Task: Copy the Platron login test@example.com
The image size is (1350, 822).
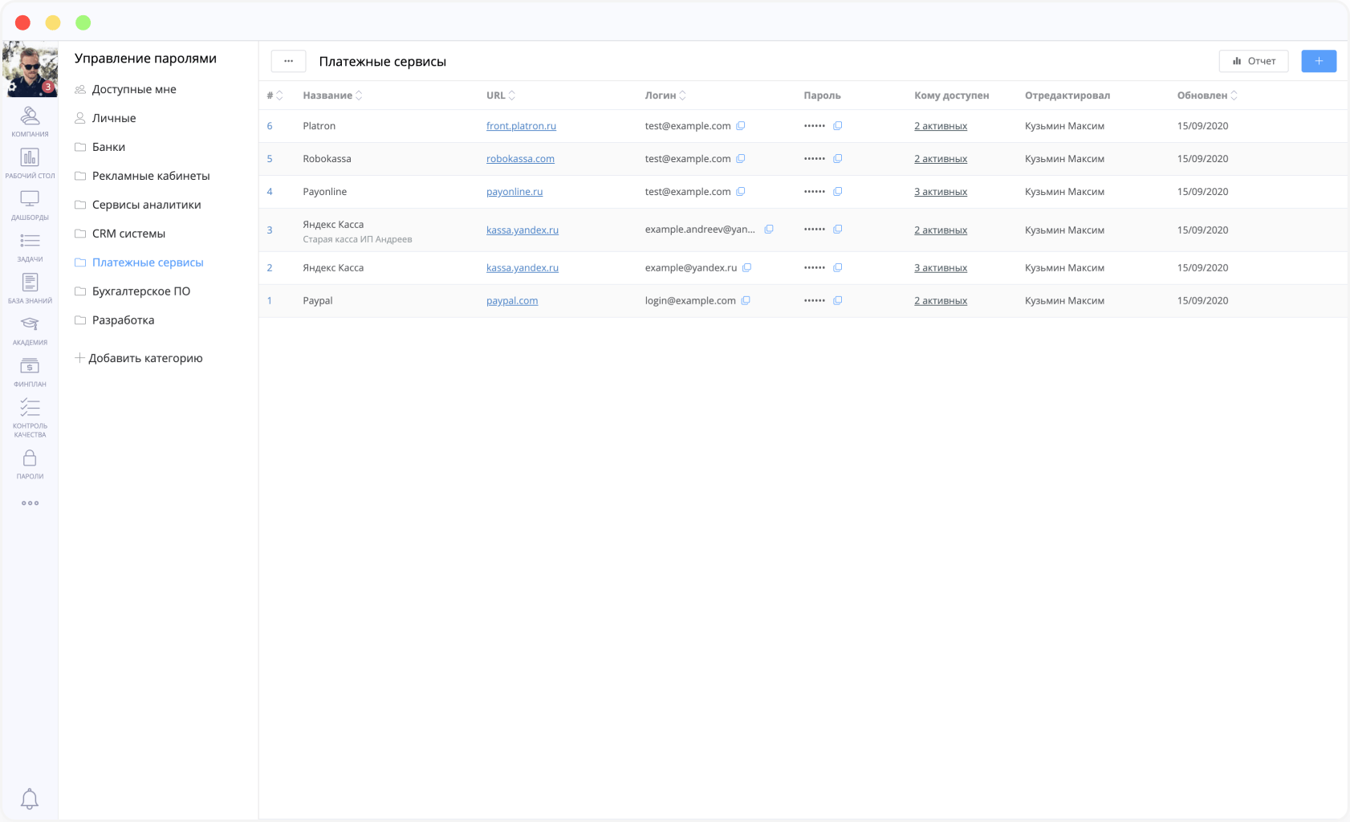Action: [741, 126]
